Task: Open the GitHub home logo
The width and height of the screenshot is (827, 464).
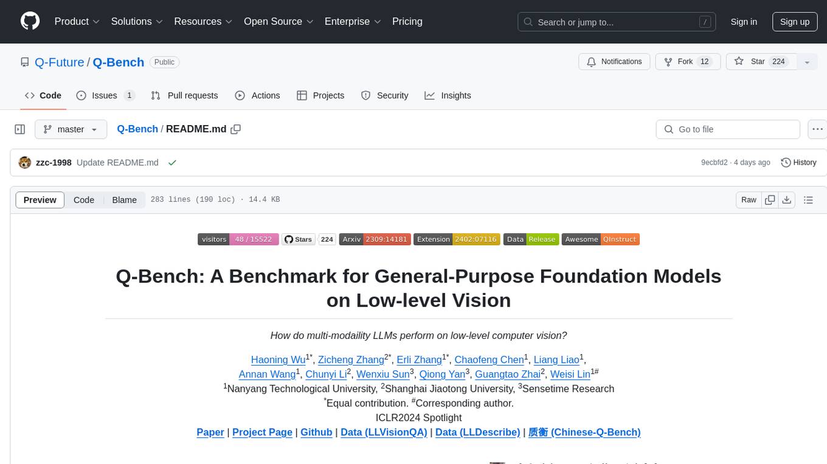Action: coord(30,21)
